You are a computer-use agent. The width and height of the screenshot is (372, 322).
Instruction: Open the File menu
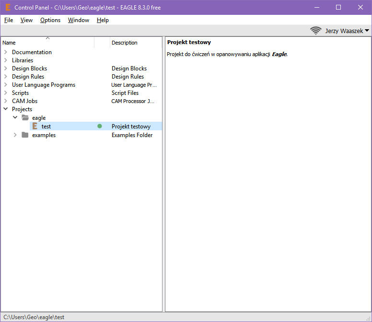(x=9, y=20)
